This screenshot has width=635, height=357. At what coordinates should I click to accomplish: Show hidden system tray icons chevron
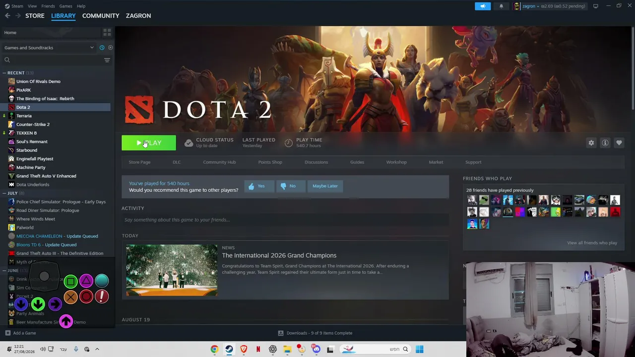pos(97,349)
